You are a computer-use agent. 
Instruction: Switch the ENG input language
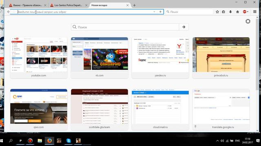[237, 141]
